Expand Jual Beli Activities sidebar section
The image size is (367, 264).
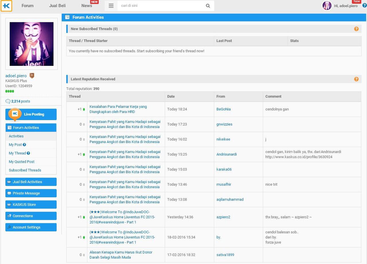(31, 182)
